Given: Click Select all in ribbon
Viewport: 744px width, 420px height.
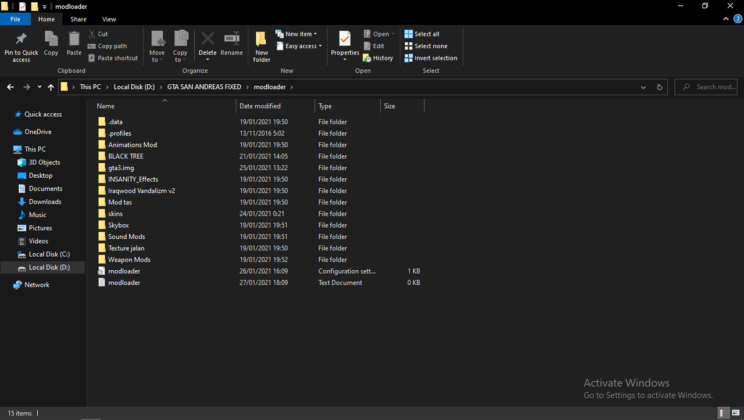Looking at the screenshot, I should coord(422,34).
